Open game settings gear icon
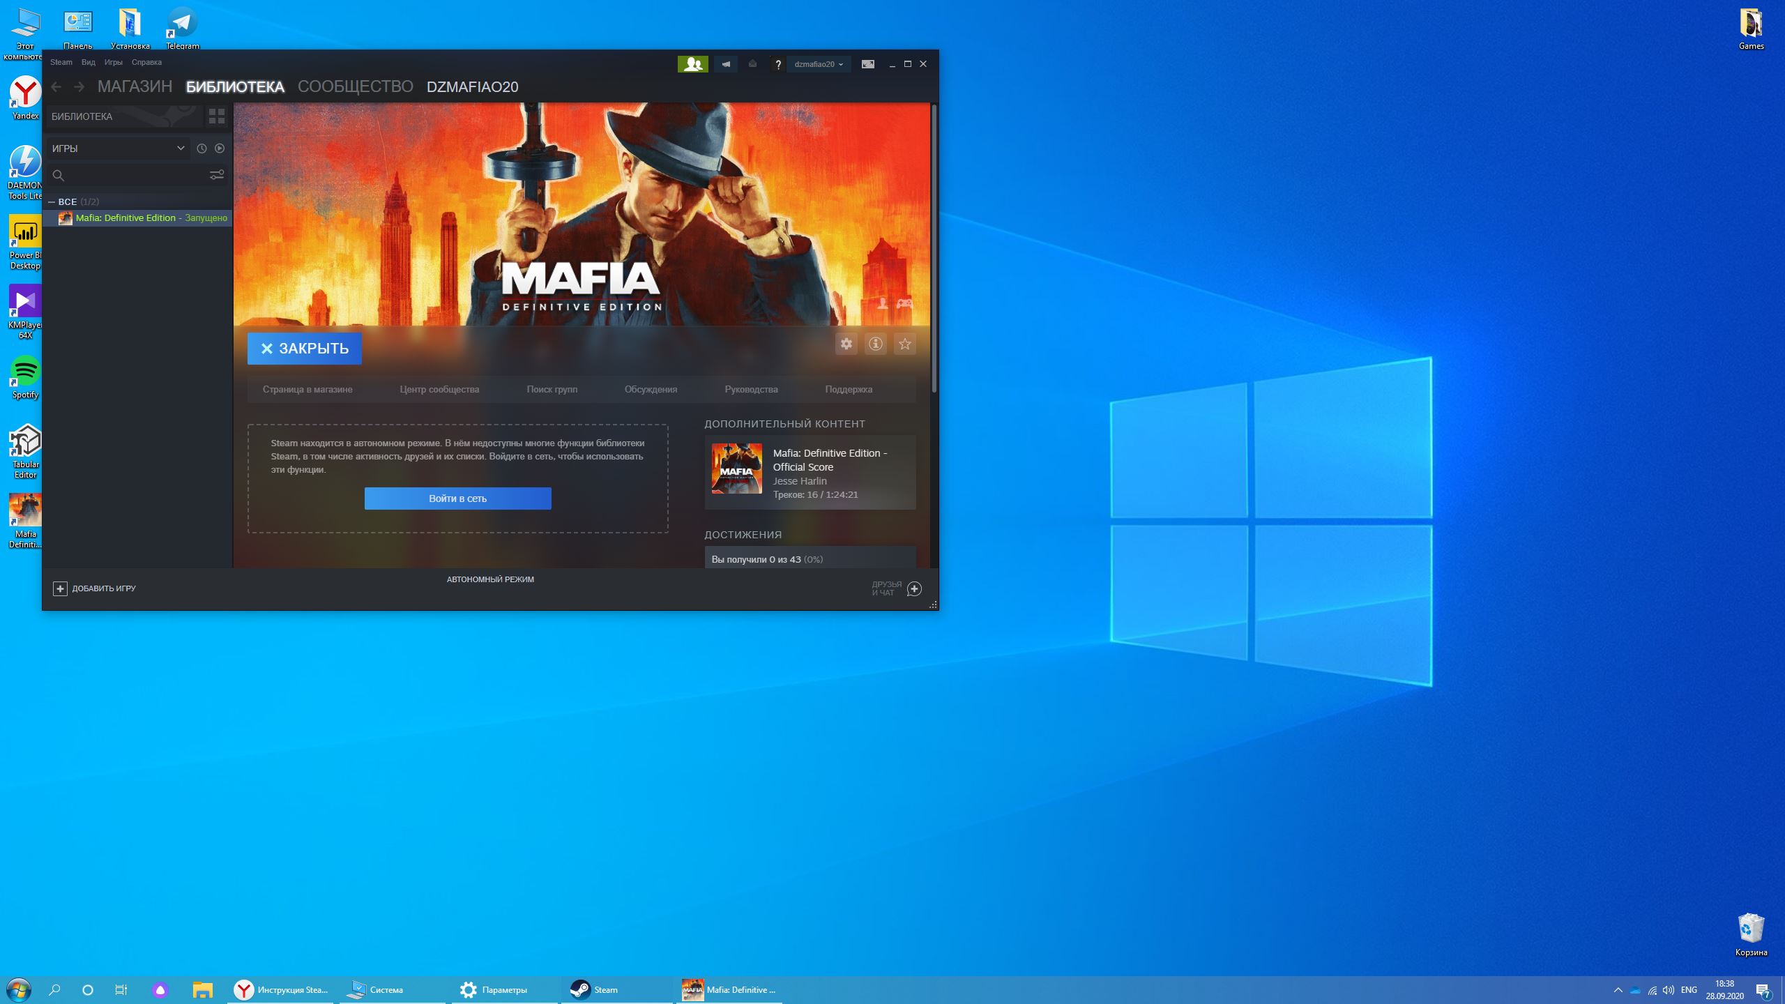 pyautogui.click(x=846, y=344)
